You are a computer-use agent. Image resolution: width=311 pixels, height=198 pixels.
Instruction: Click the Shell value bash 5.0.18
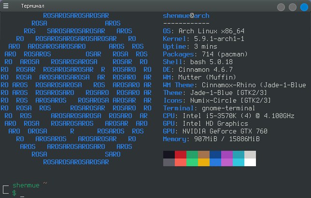(x=211, y=62)
